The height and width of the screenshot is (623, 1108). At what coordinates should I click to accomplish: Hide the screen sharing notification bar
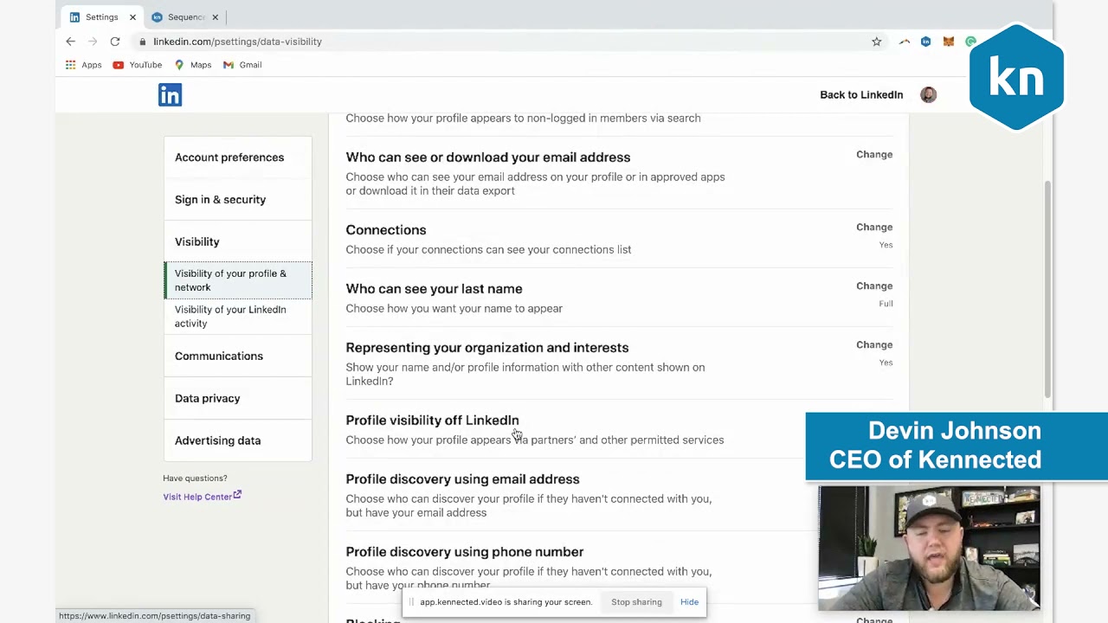pyautogui.click(x=689, y=602)
